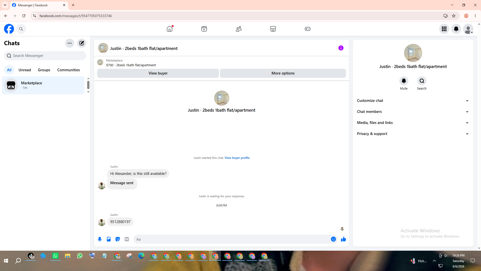Start a new message with compose icon
This screenshot has height=271, width=481.
pyautogui.click(x=82, y=43)
